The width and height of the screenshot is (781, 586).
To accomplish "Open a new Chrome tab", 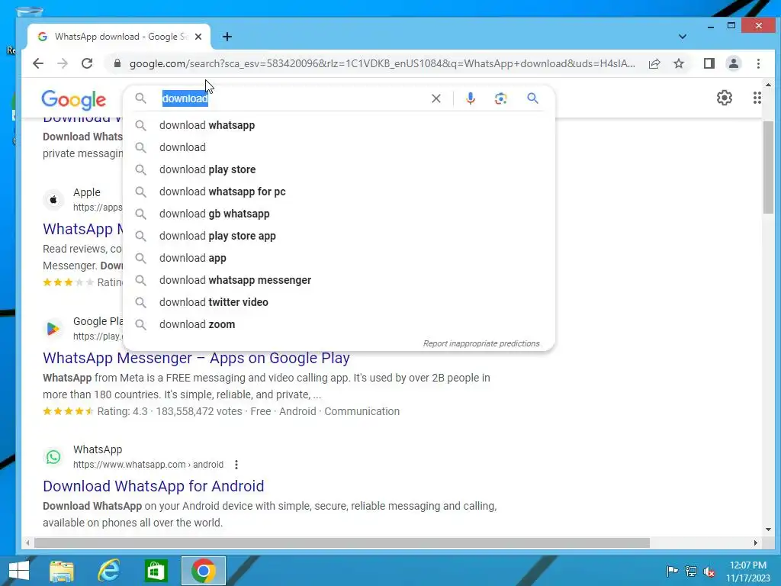I will [x=227, y=37].
